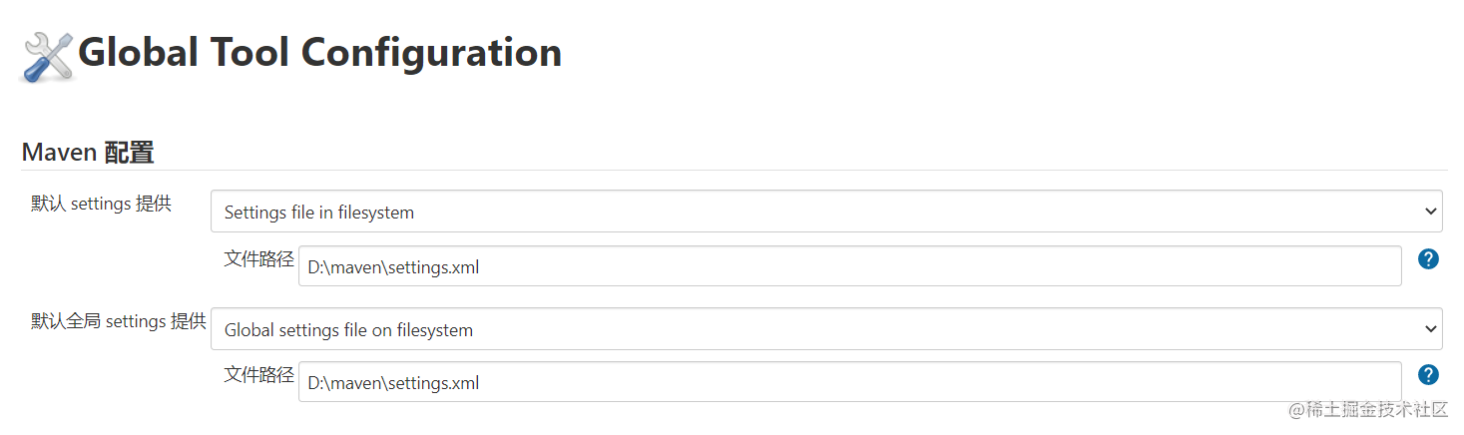Image resolution: width=1464 pixels, height=435 pixels.
Task: Open help for default settings file path
Action: (x=1428, y=259)
